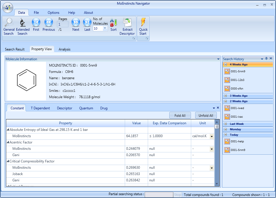Screen dimensions: 276x198
Task: Open the Help ribbon tab
Action: (72, 12)
